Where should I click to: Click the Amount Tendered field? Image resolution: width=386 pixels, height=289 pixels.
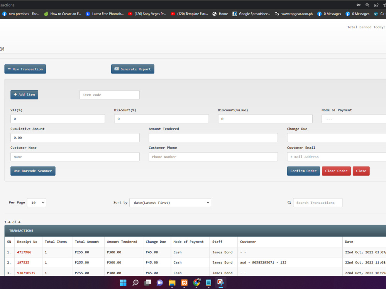213,138
